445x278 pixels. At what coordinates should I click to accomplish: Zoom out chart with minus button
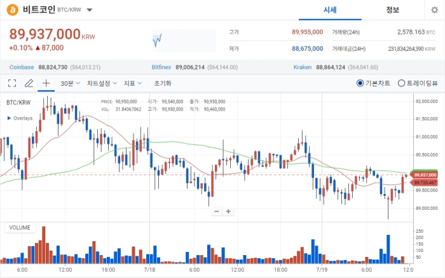pos(217,211)
